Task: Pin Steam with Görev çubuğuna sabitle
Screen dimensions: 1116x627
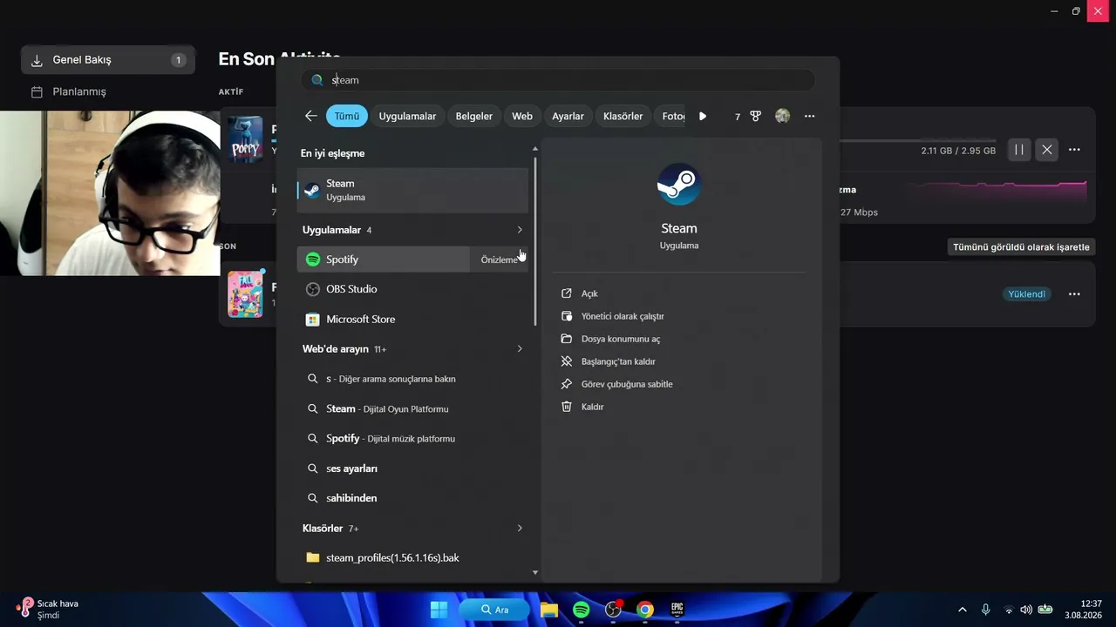Action: 627,384
